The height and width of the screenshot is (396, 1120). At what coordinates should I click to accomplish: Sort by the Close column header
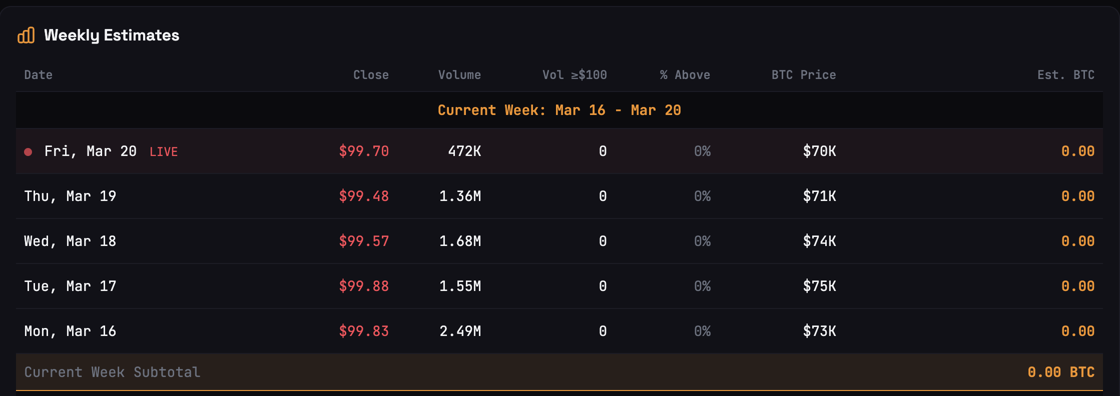point(370,75)
